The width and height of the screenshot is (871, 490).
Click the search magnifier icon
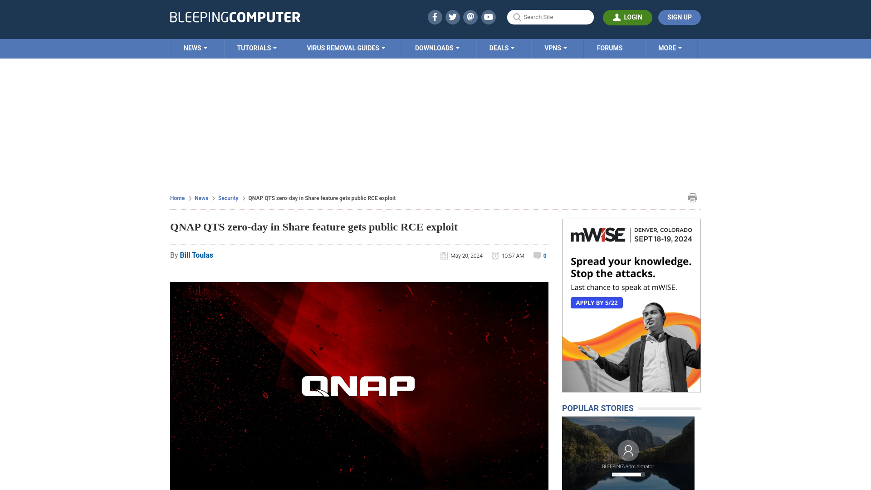click(517, 17)
